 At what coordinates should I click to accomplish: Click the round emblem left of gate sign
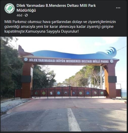coord(26,59)
